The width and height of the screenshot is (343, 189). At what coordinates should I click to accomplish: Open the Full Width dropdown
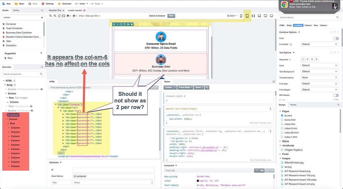pyautogui.click(x=320, y=44)
